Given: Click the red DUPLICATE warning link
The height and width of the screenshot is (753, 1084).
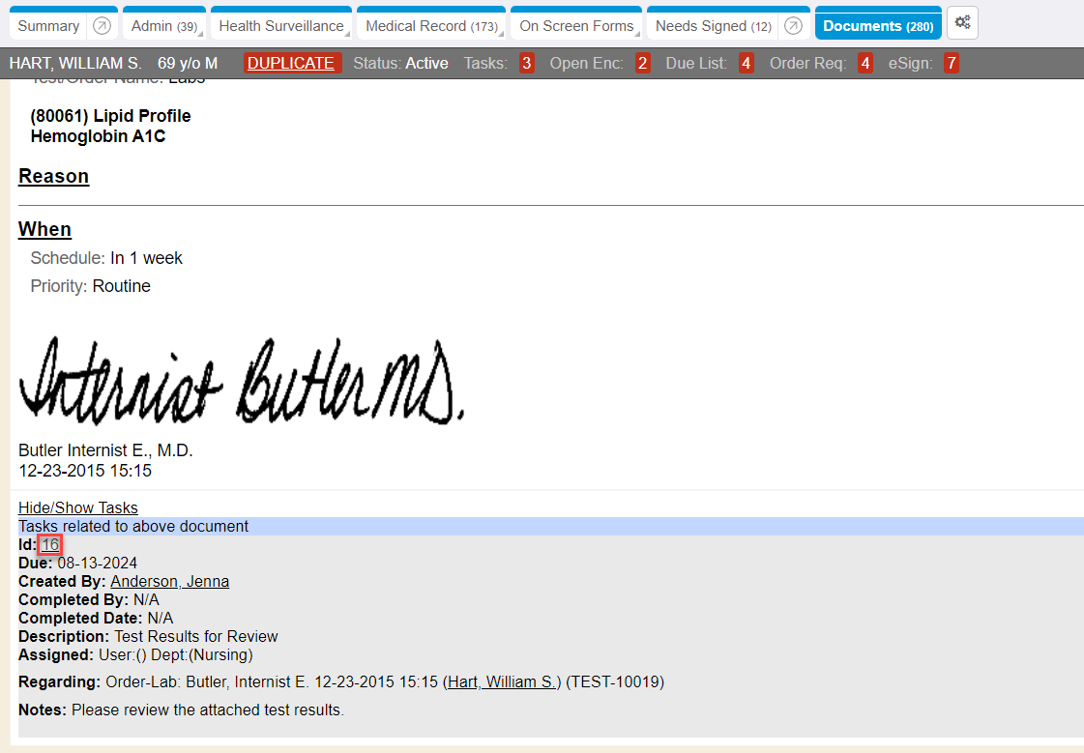Looking at the screenshot, I should click(x=291, y=64).
